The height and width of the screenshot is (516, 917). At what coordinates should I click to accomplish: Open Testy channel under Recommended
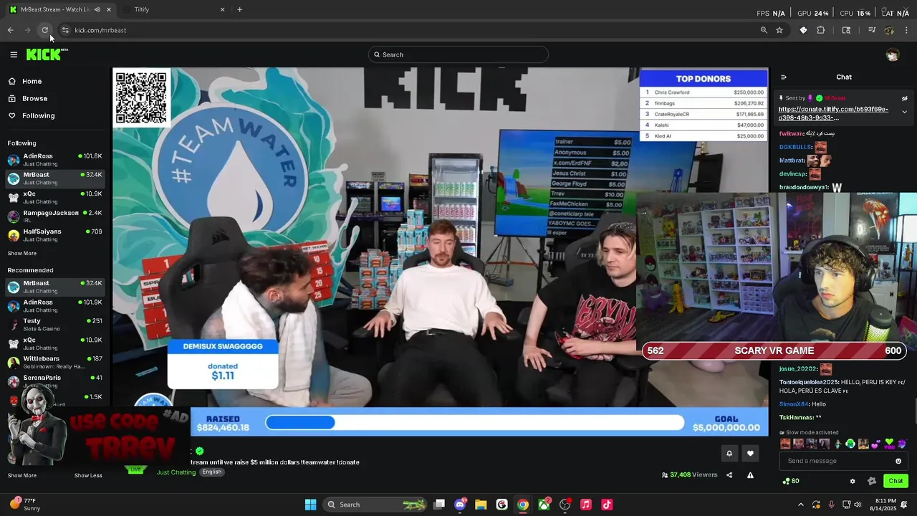(55, 324)
